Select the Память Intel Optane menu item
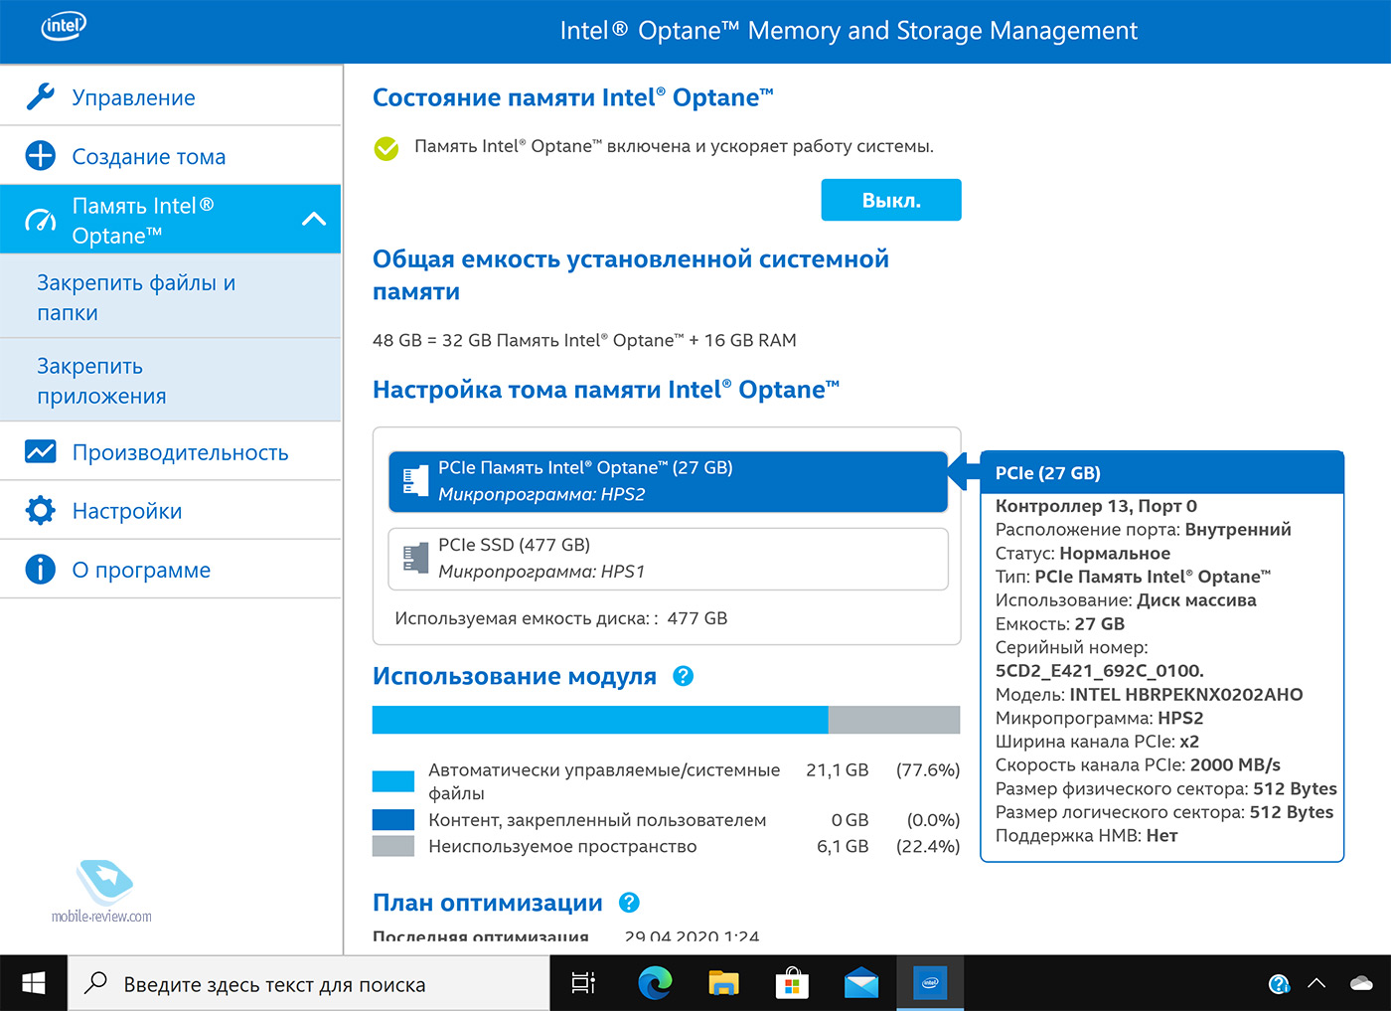 click(x=171, y=219)
